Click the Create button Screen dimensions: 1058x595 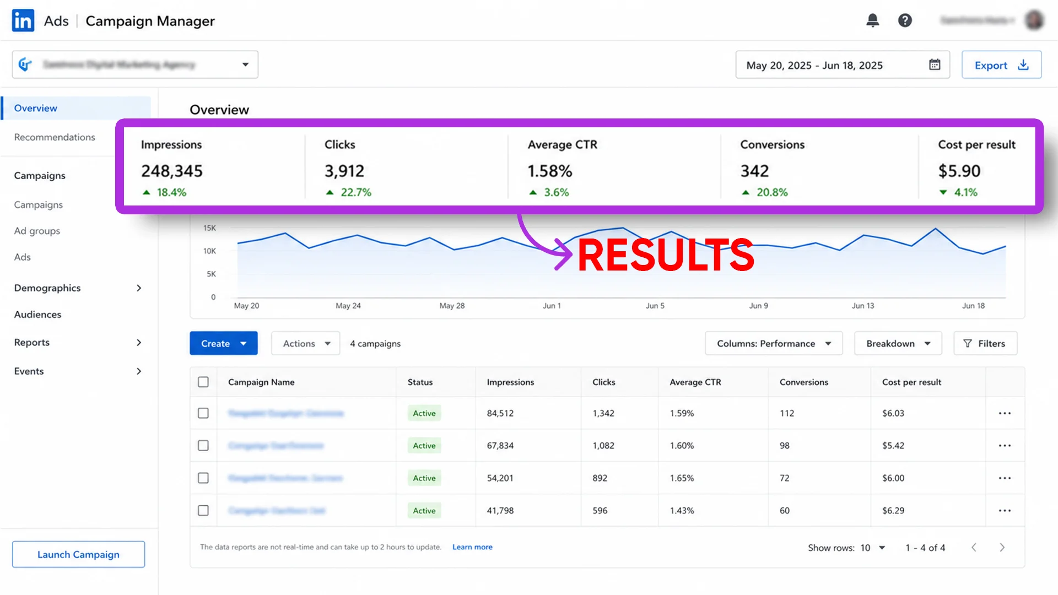pyautogui.click(x=224, y=343)
